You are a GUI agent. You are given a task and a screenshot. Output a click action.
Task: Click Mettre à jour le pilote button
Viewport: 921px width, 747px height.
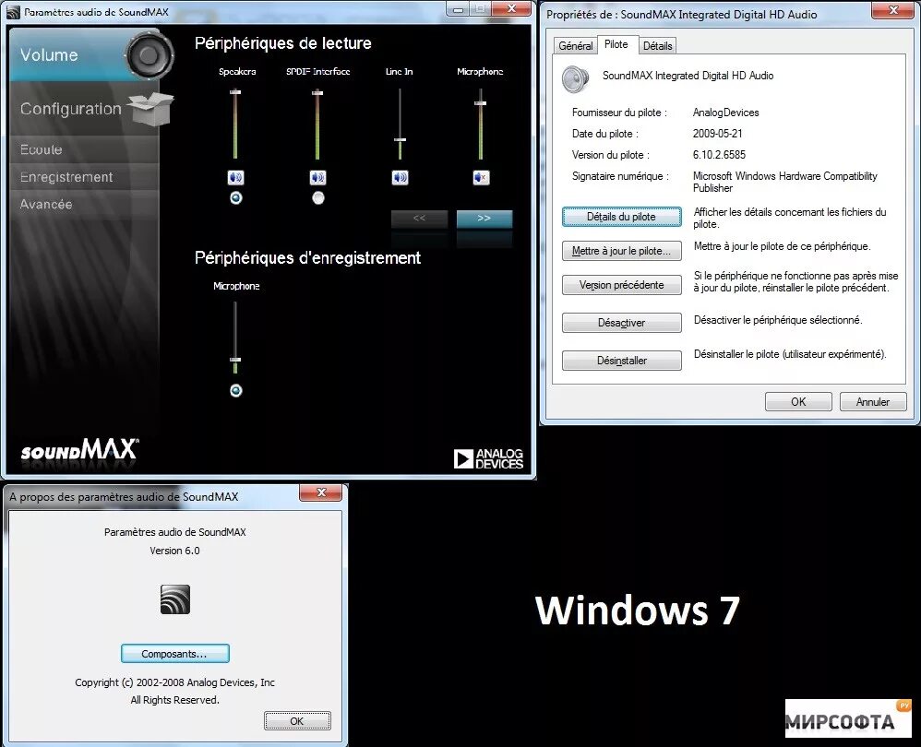[x=621, y=251]
